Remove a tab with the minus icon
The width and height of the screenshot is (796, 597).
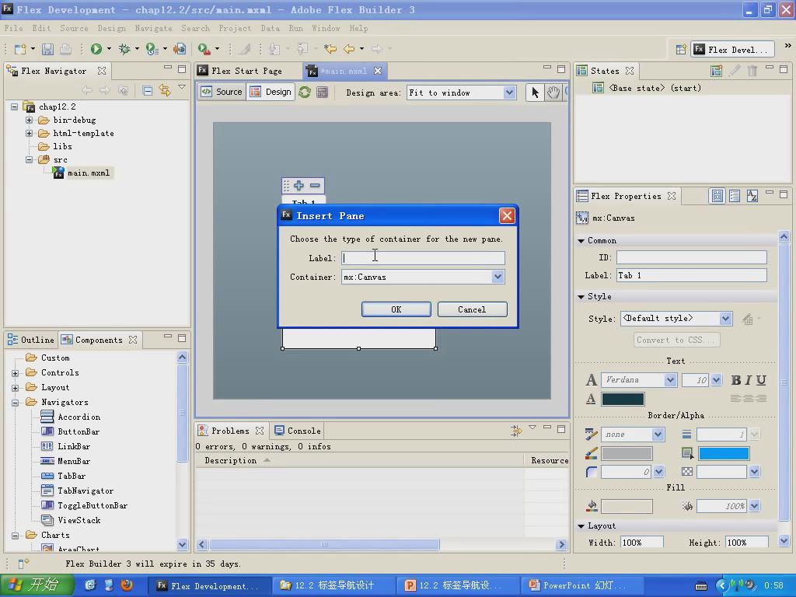tap(315, 185)
